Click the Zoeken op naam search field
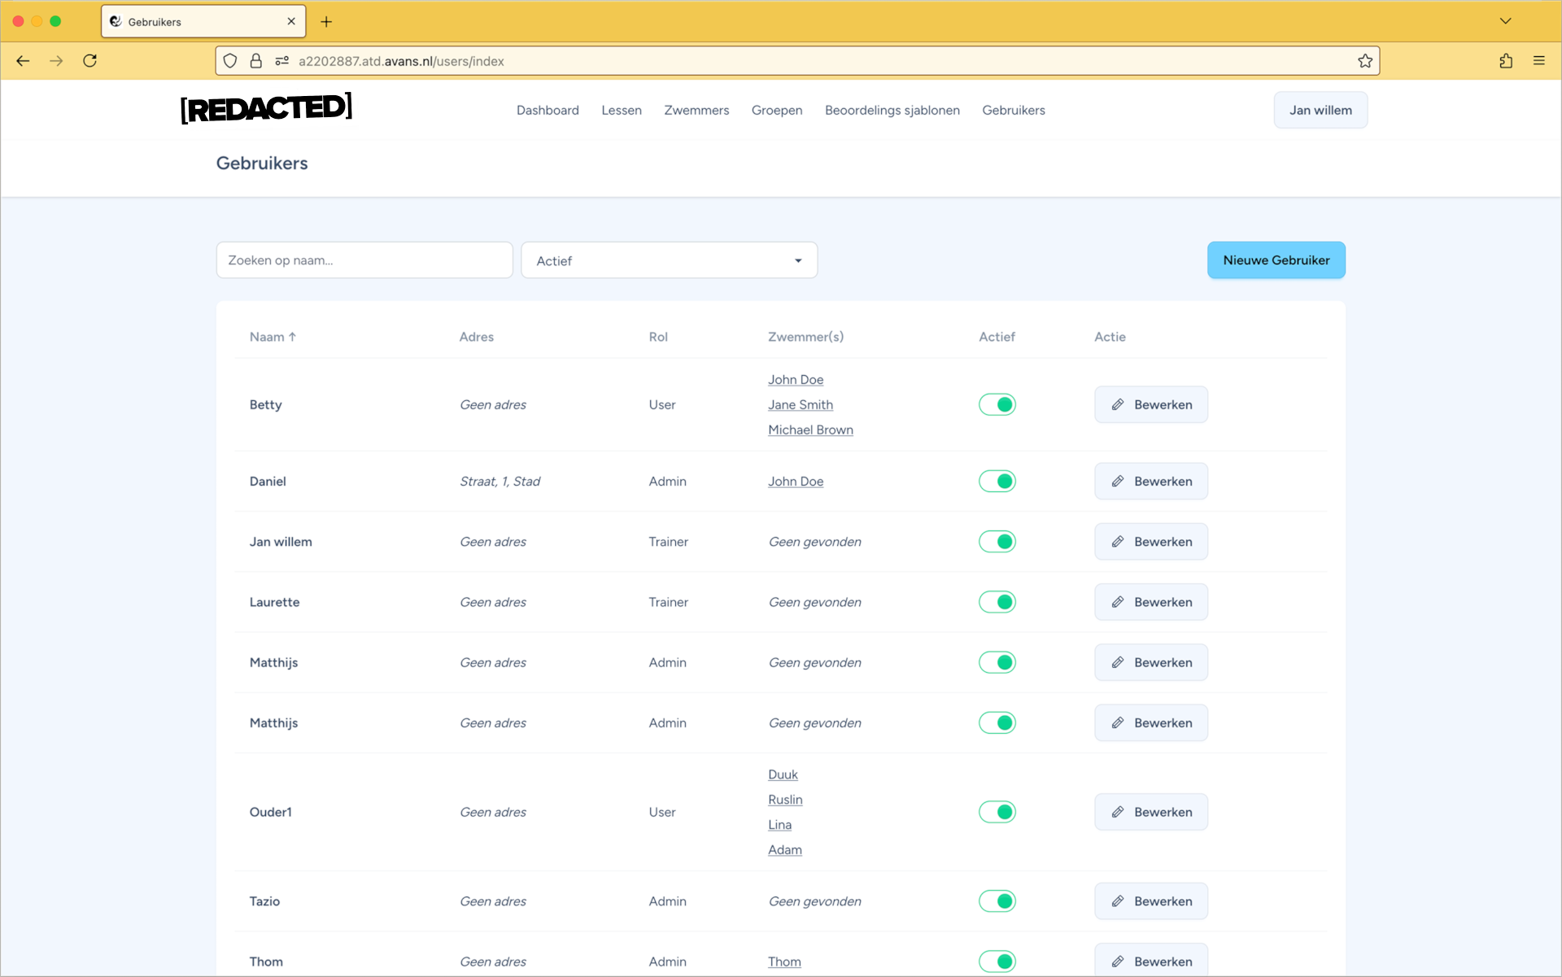The width and height of the screenshot is (1562, 977). (x=364, y=260)
